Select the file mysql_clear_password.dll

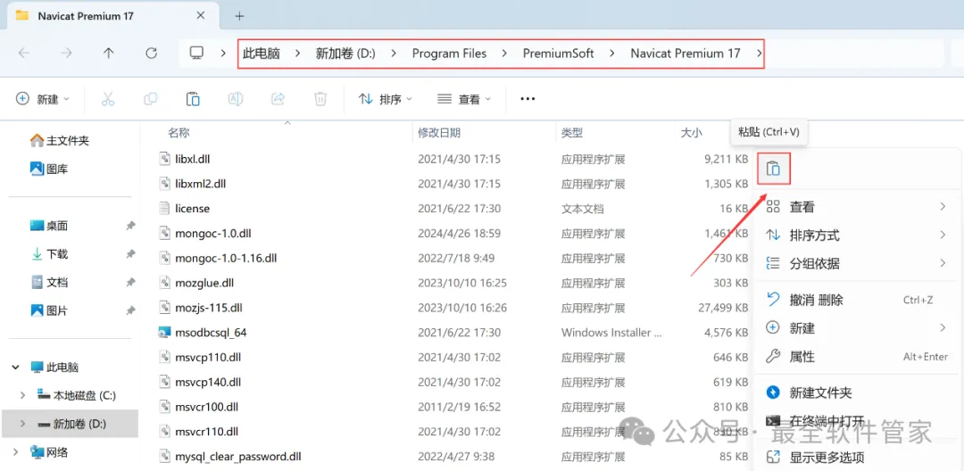pyautogui.click(x=238, y=456)
